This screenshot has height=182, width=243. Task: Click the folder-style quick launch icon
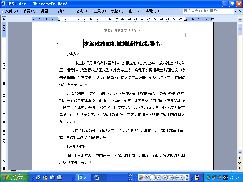[x=59, y=177]
